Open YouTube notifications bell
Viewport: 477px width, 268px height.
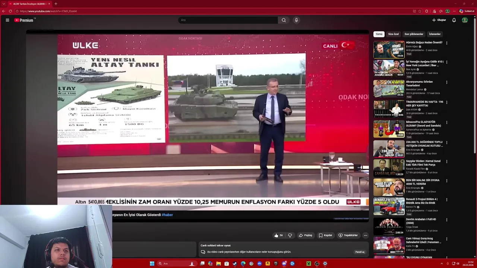[454, 20]
